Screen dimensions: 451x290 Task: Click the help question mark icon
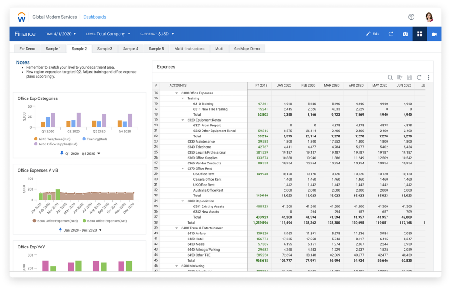[411, 17]
